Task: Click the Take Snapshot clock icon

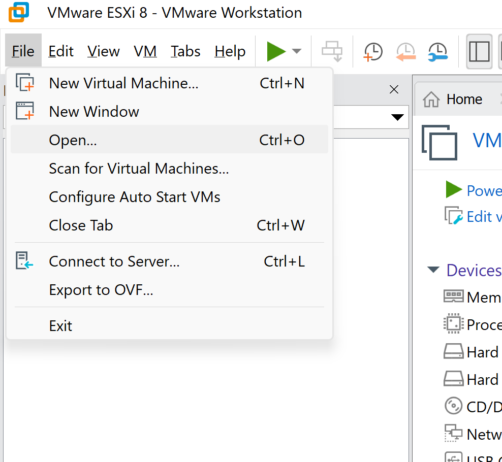Action: coord(373,51)
